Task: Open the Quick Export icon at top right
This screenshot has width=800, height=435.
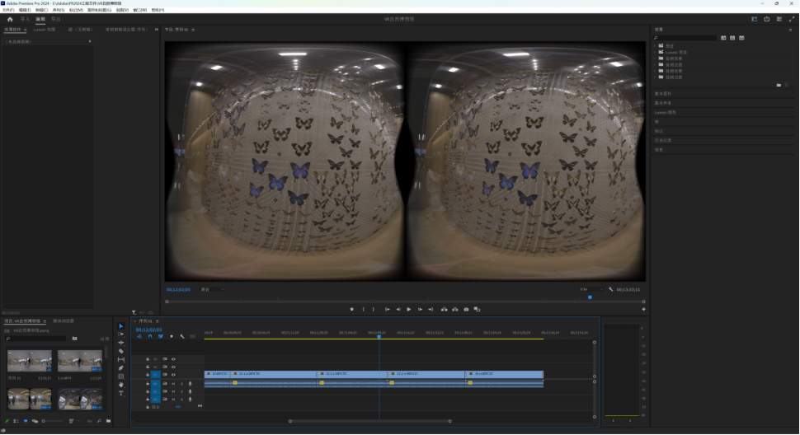Action: tap(766, 18)
